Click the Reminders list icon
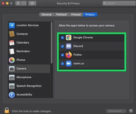 (x=12, y=51)
